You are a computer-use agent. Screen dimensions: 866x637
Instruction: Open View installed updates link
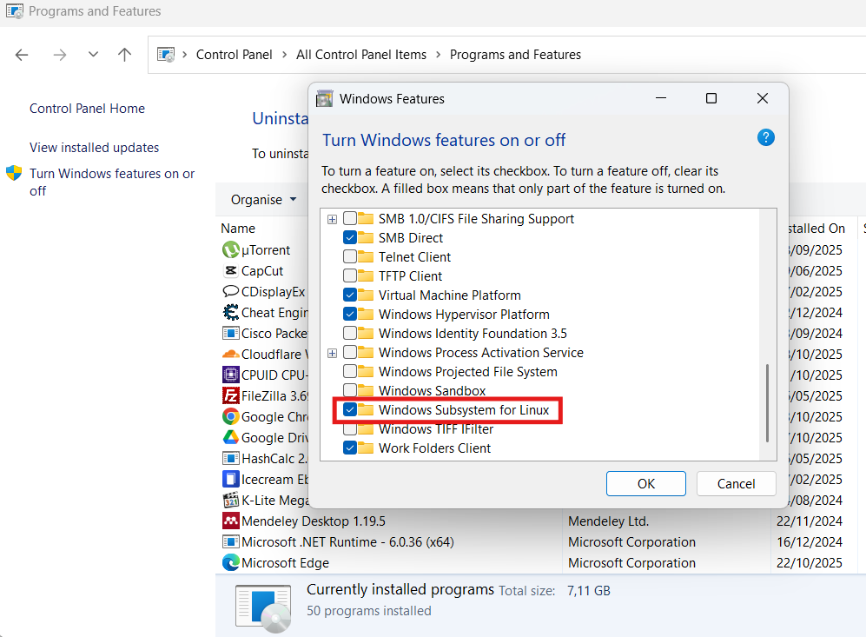point(94,148)
